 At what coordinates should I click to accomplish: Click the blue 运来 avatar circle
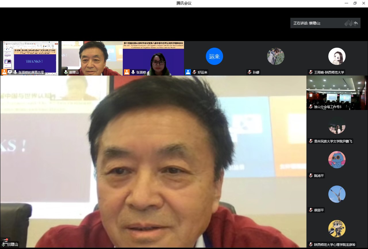coord(214,56)
